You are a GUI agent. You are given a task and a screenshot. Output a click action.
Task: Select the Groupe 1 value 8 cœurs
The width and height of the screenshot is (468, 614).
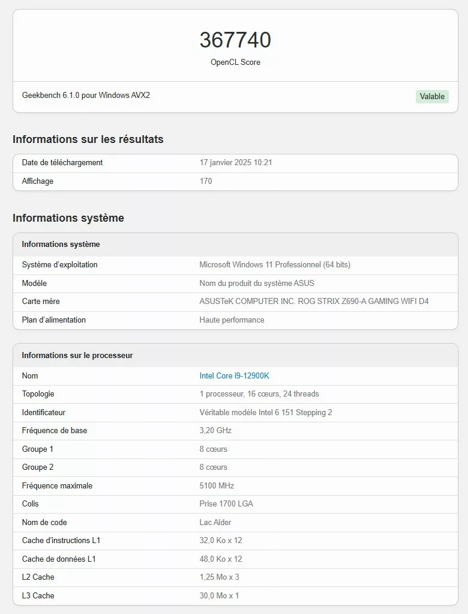(x=214, y=449)
